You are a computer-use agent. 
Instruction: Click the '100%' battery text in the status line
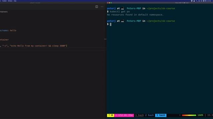coord(200,115)
